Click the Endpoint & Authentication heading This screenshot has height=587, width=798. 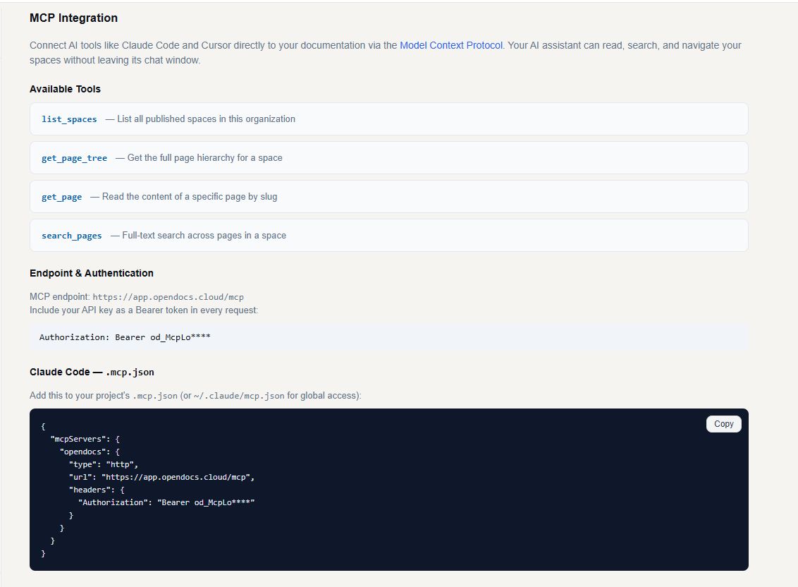(91, 273)
